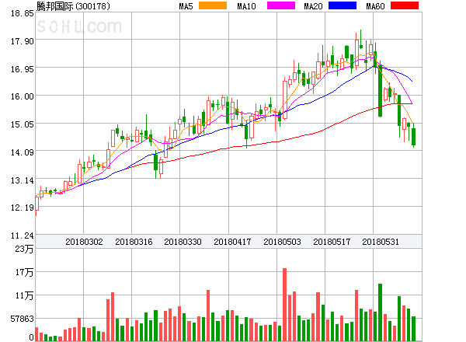Click the 18.85 price axis label
This screenshot has height=342, width=466.
[23, 13]
